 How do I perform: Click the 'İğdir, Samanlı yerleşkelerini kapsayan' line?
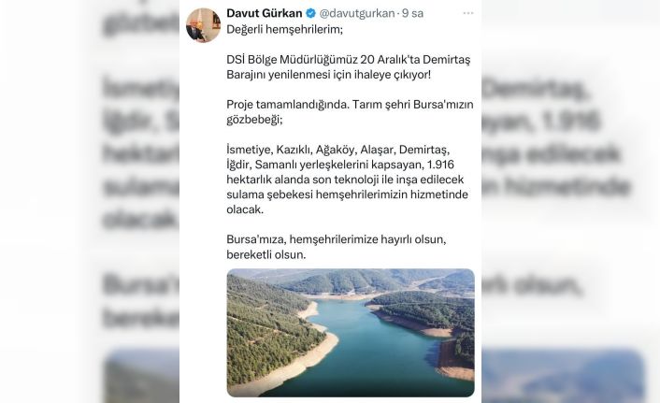point(340,165)
